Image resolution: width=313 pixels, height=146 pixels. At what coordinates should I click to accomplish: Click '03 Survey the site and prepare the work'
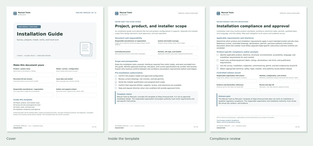coord(27,105)
